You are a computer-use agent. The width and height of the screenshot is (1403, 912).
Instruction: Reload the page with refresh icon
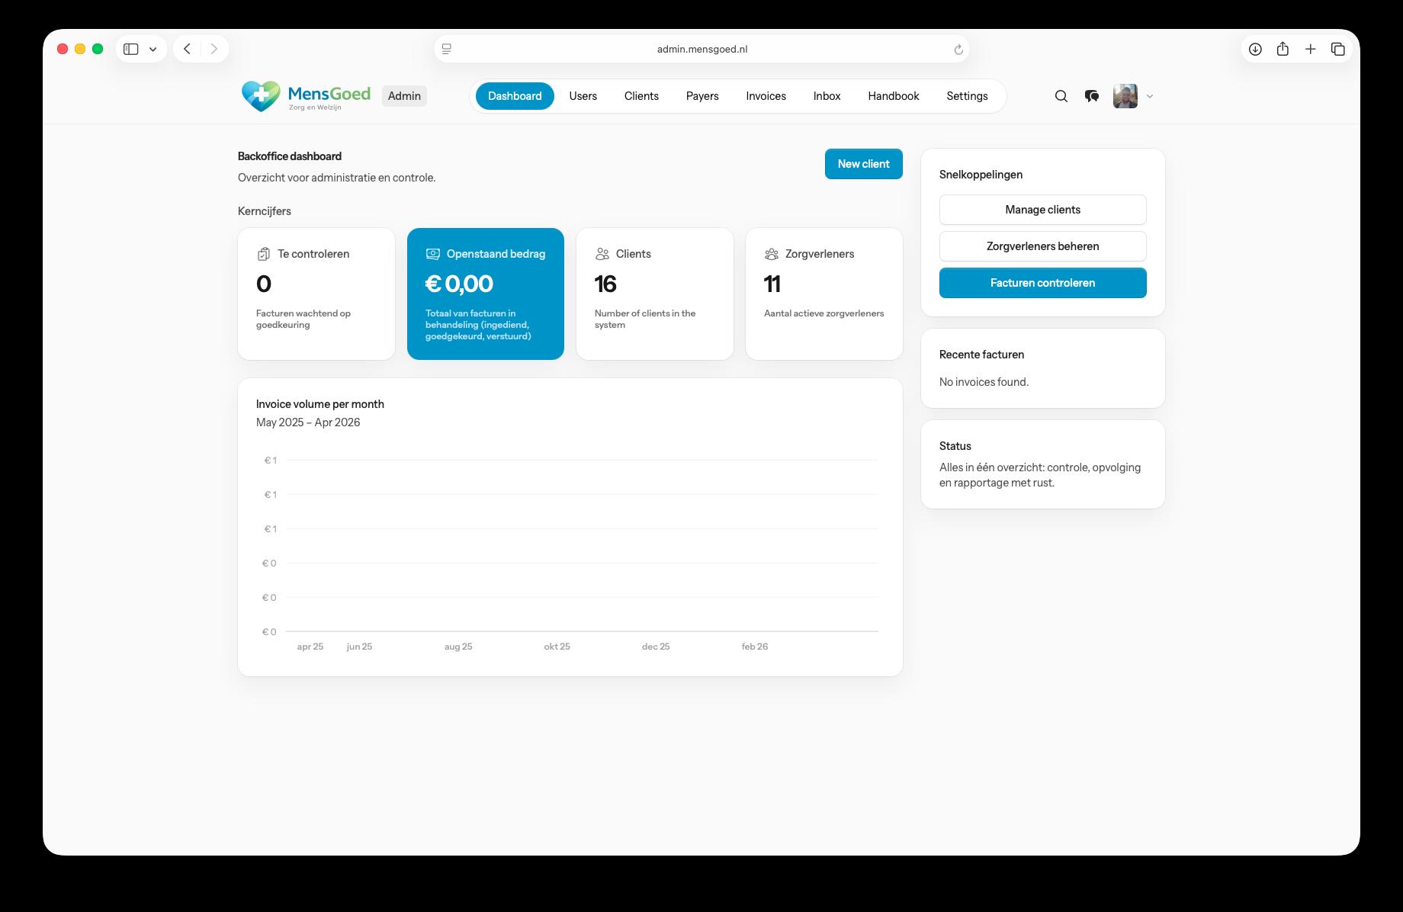point(958,50)
